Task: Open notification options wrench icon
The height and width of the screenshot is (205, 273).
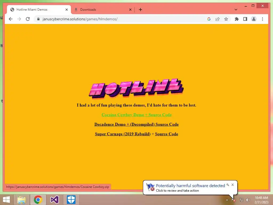Action: (228, 185)
